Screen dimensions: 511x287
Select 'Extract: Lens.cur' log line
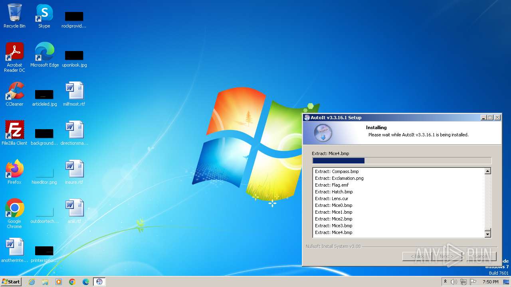(332, 199)
